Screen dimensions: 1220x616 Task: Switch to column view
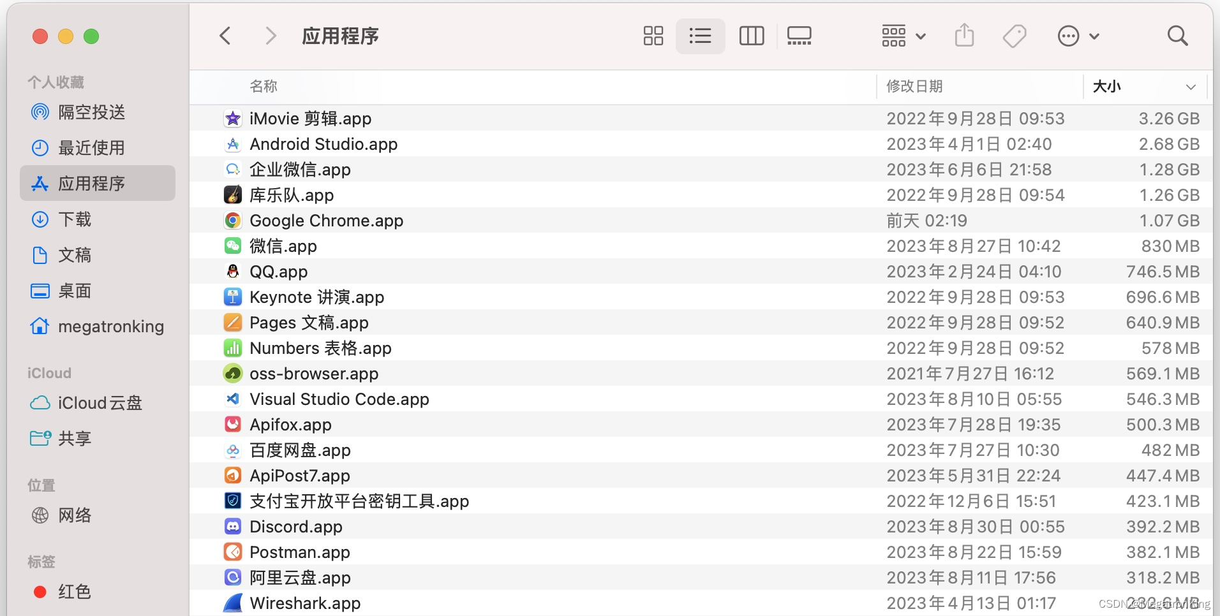[x=752, y=36]
